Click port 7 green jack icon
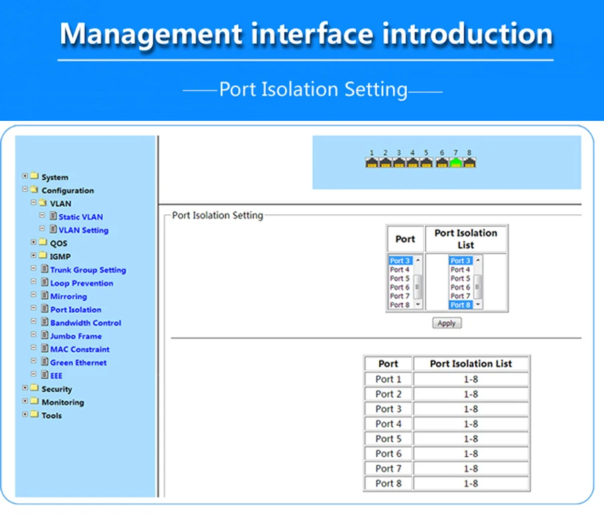 pyautogui.click(x=456, y=162)
